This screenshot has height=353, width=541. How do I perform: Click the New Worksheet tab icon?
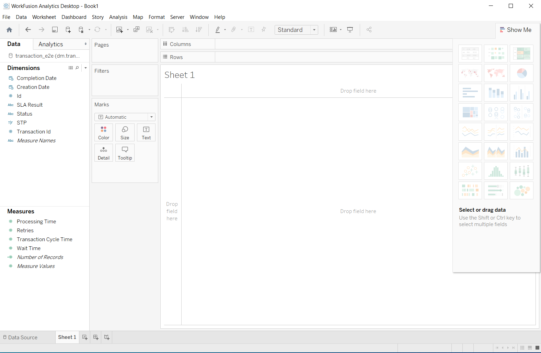[85, 338]
